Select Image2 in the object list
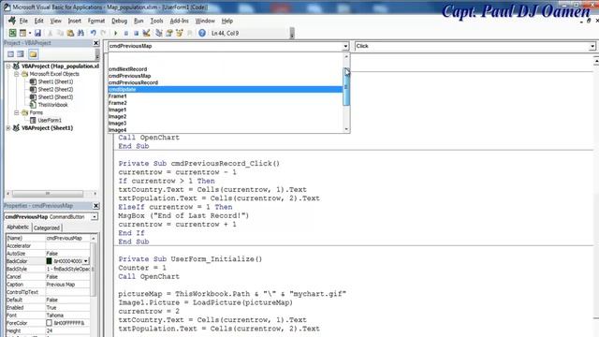This screenshot has height=337, width=599. (x=226, y=116)
